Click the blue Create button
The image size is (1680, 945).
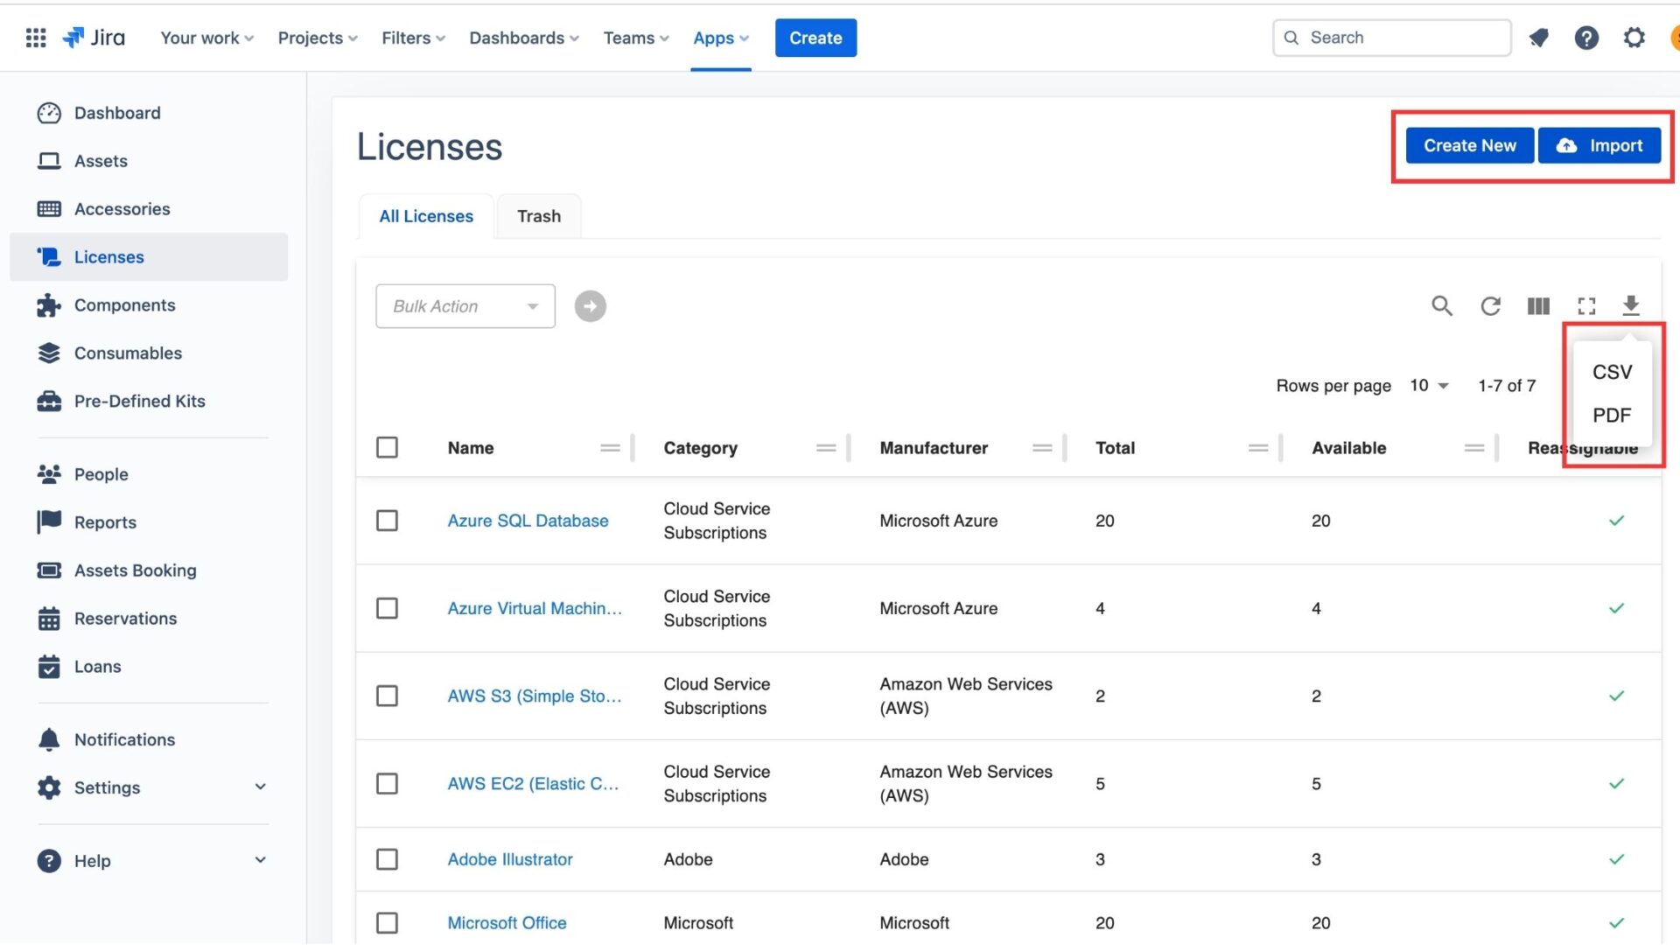815,38
